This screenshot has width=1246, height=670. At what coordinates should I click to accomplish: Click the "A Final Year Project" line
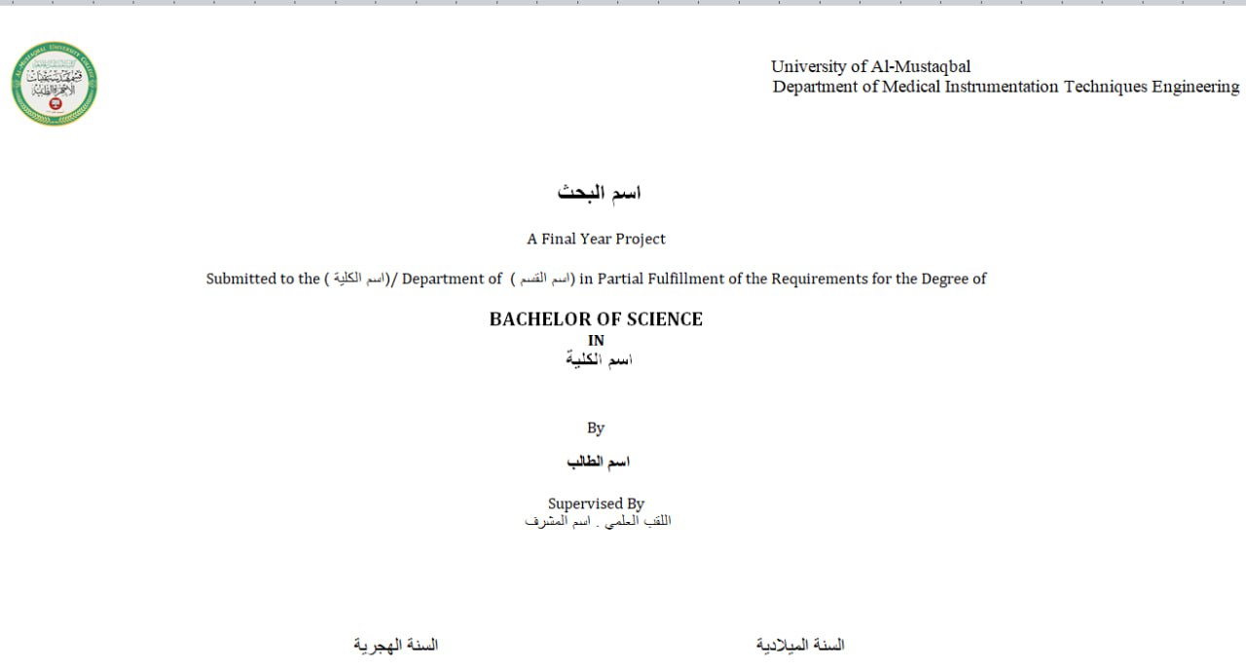(596, 239)
